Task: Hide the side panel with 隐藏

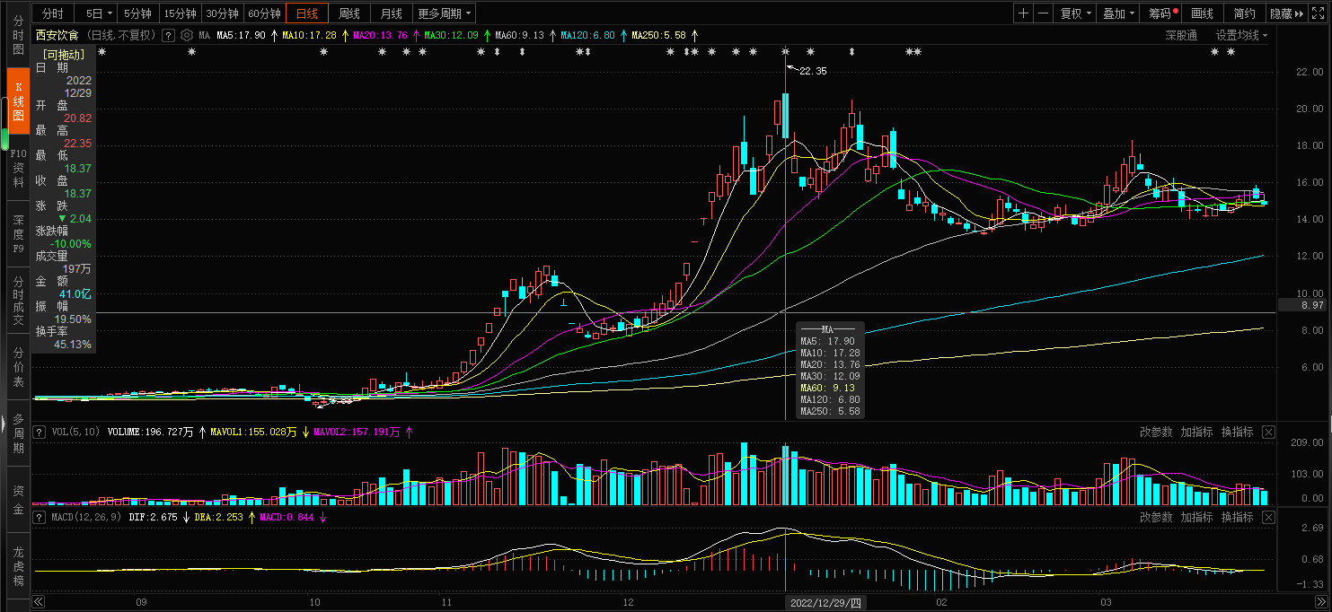Action: click(1286, 13)
